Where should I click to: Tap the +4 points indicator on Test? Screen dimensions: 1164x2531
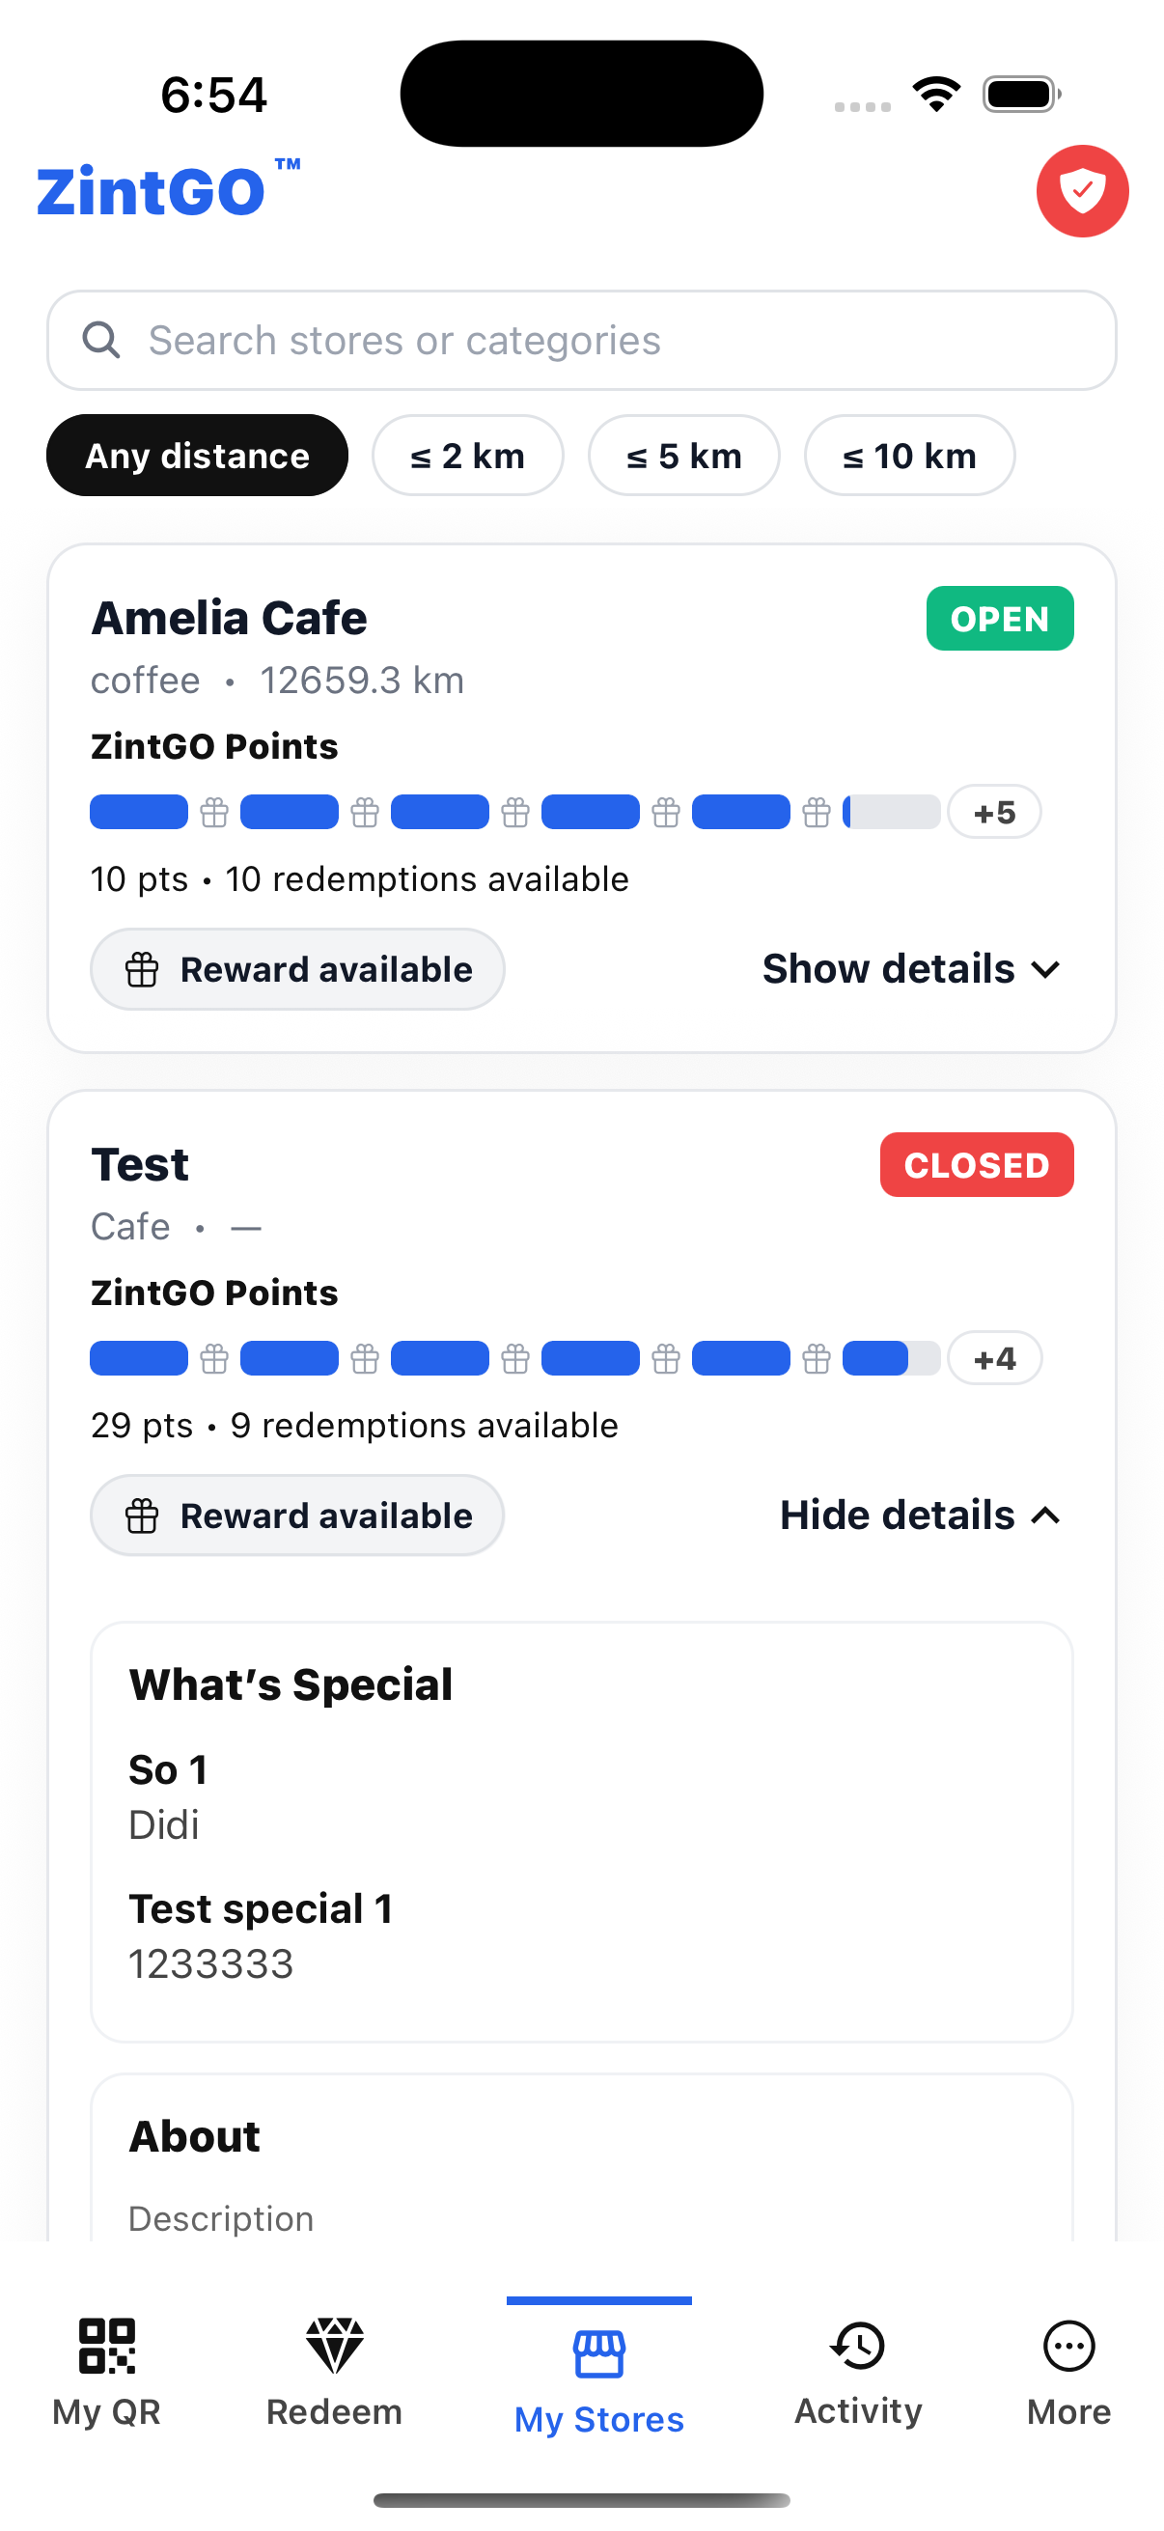point(994,1358)
